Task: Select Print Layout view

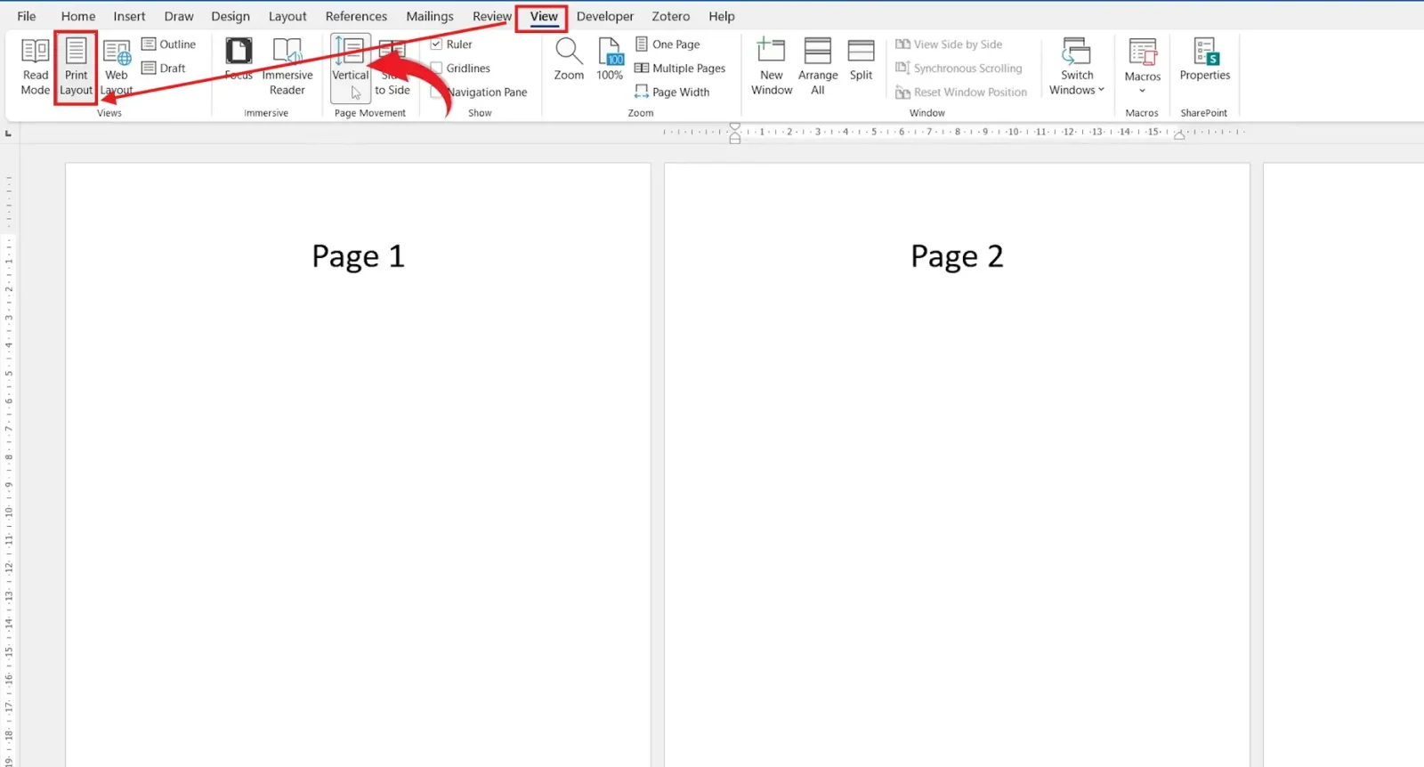Action: point(76,67)
